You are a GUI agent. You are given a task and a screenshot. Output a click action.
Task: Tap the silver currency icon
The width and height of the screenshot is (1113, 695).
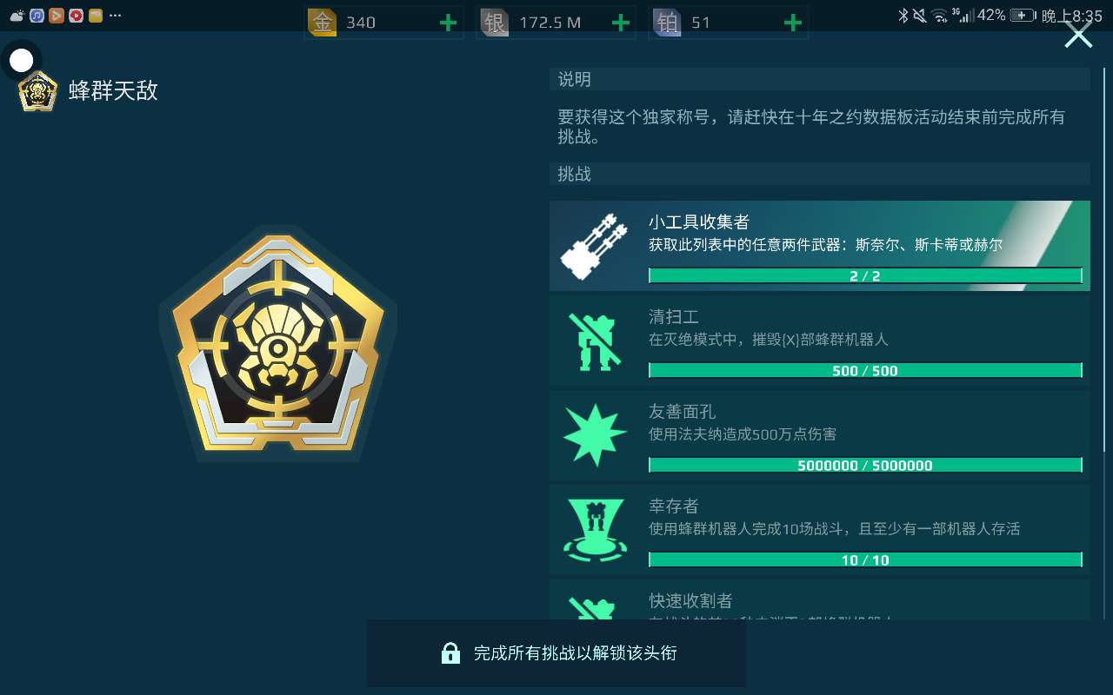495,23
